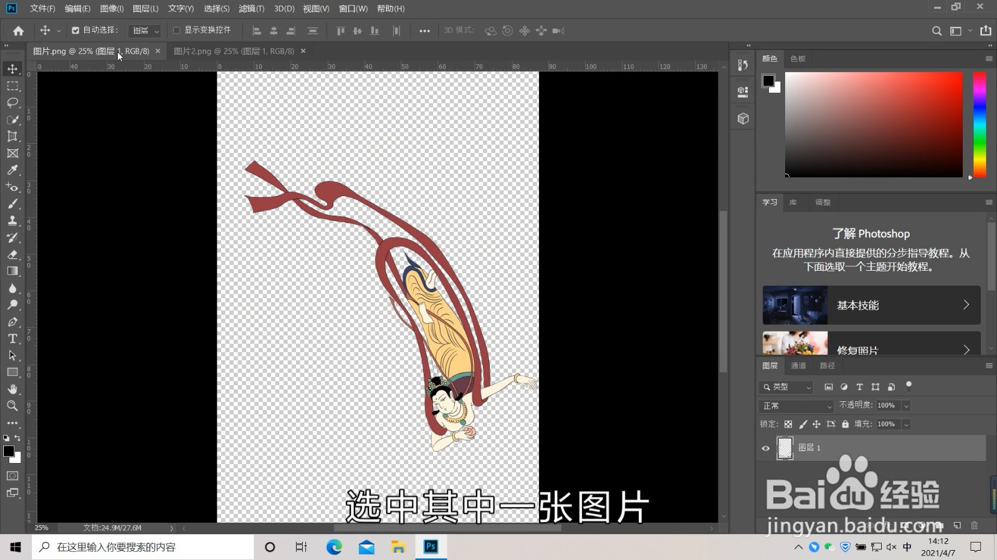
Task: Select the Lasso tool
Action: tap(12, 103)
